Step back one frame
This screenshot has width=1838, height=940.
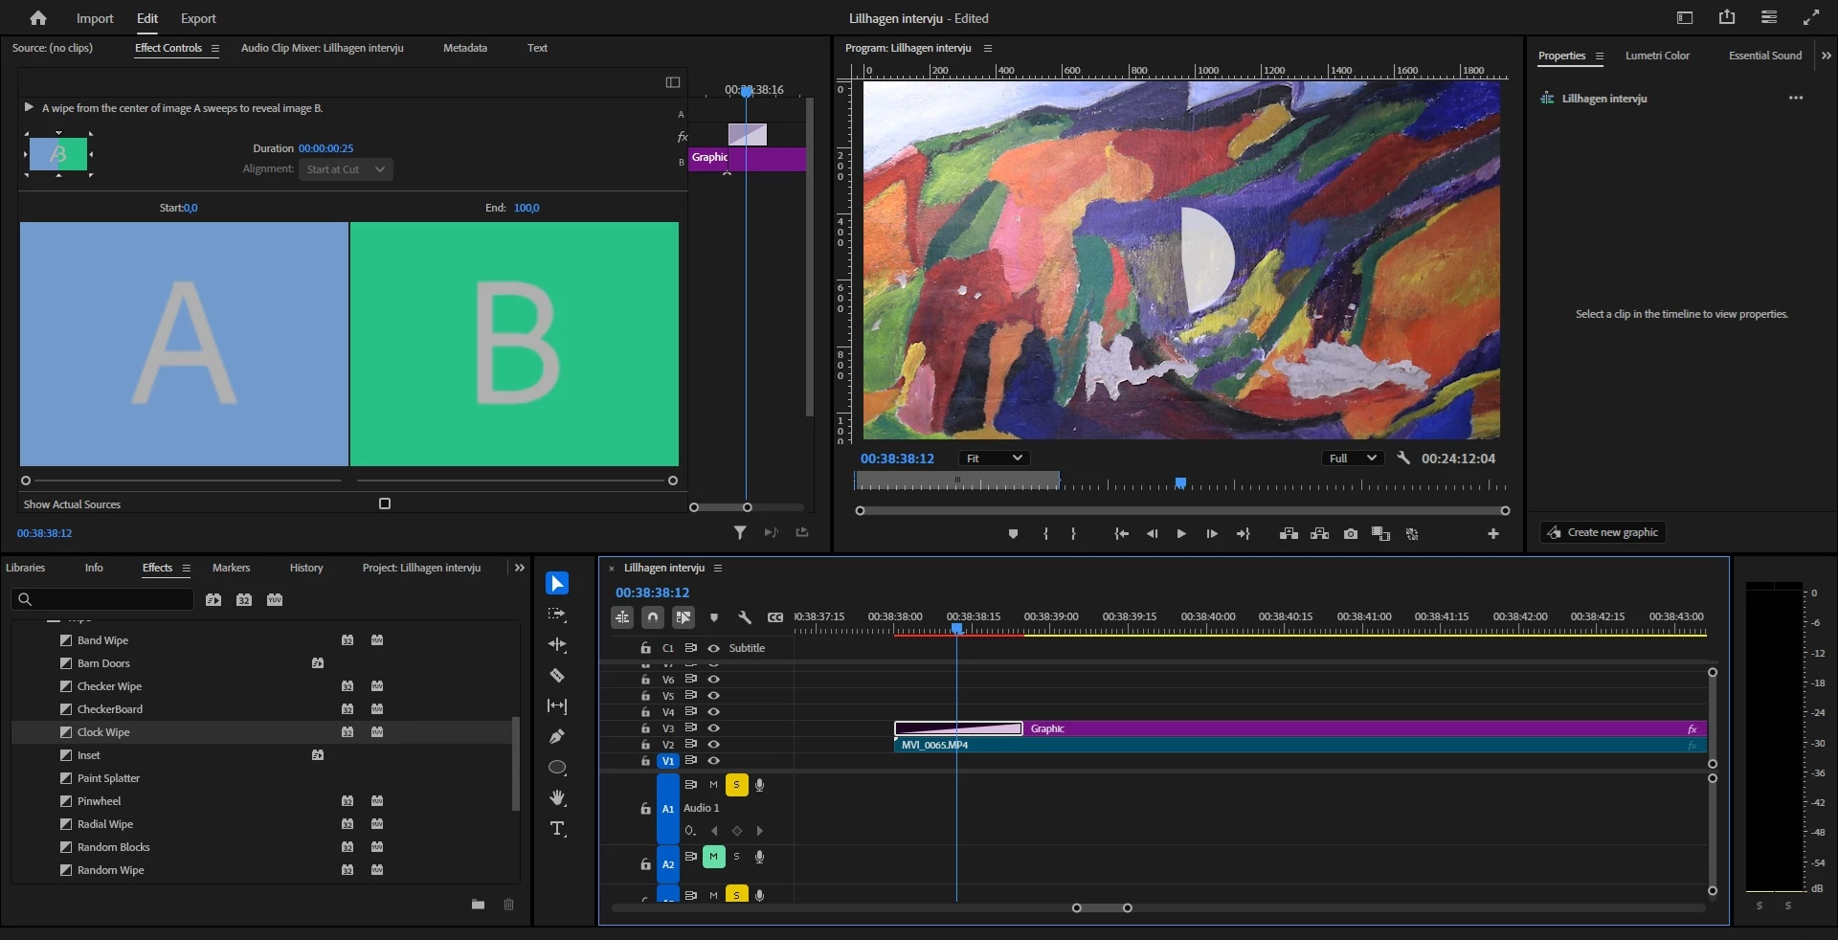tap(1152, 534)
